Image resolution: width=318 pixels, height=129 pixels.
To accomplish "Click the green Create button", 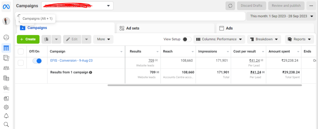I will tap(28, 39).
